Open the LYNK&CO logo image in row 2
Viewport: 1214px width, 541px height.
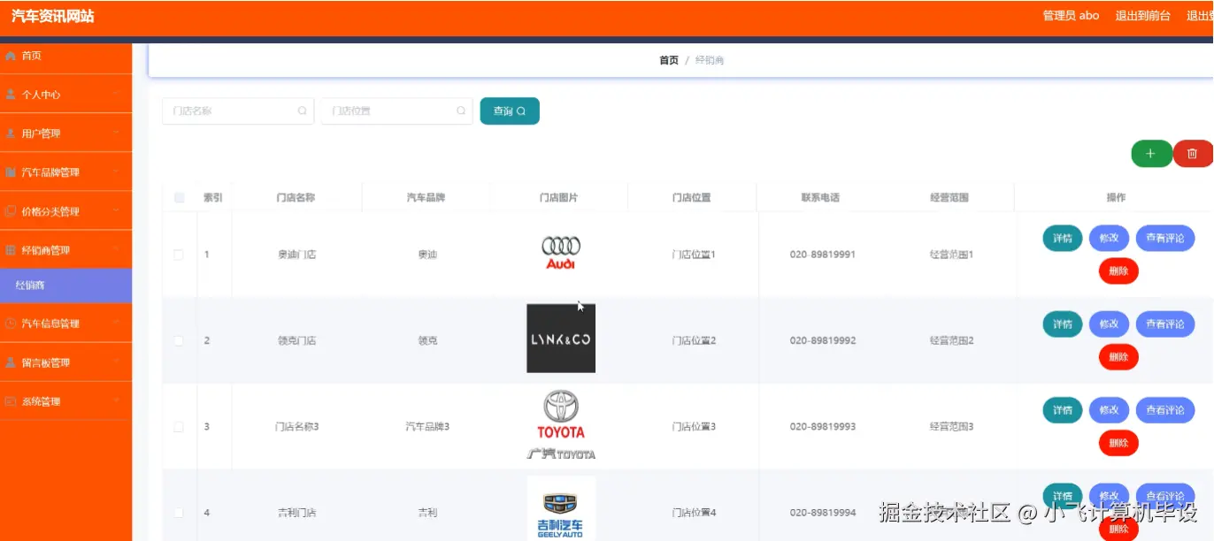point(561,339)
